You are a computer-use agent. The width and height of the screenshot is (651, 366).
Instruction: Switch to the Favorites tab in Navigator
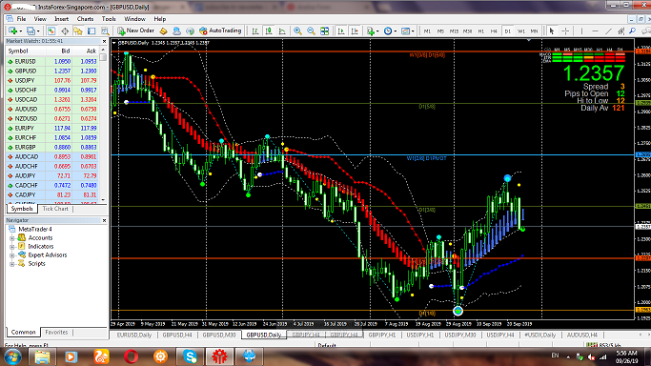56,332
